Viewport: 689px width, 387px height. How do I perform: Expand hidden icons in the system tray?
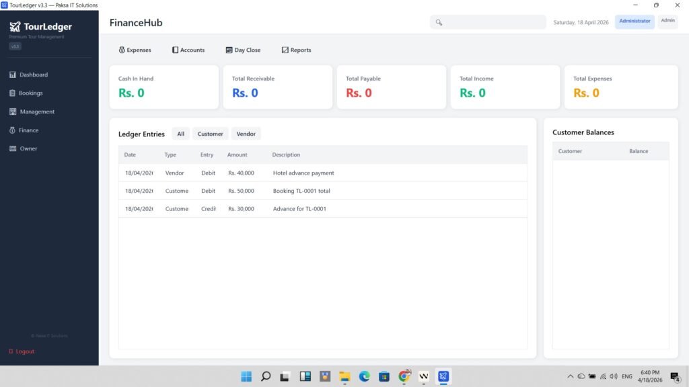click(x=569, y=377)
